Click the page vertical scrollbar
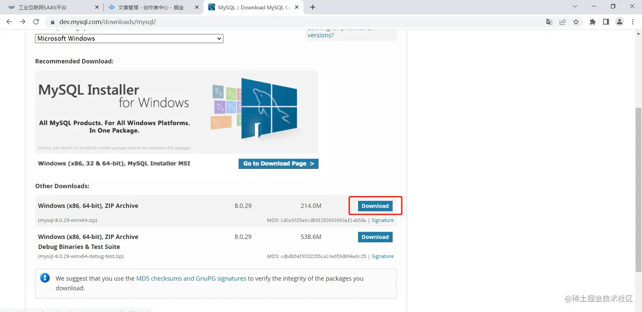Viewport: 642px width, 312px height. 639,189
